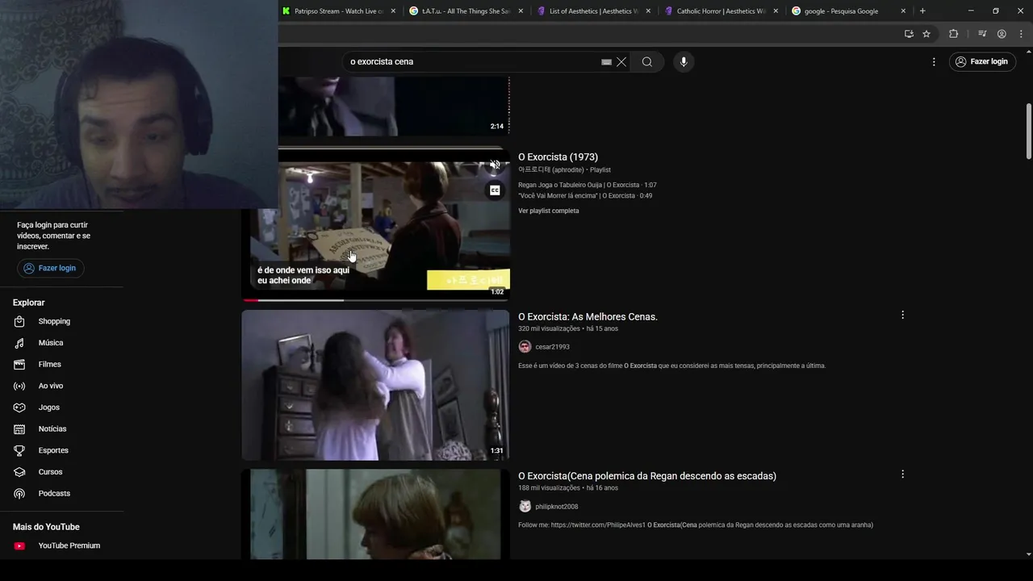This screenshot has height=581, width=1033.
Task: Open the options menu for the Regan descendo as escadas video
Action: point(902,474)
